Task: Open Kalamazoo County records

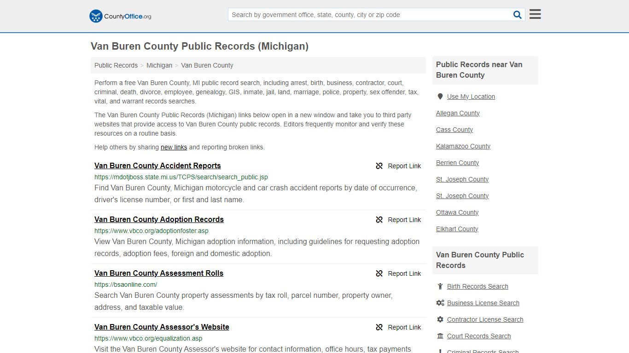Action: tap(463, 146)
